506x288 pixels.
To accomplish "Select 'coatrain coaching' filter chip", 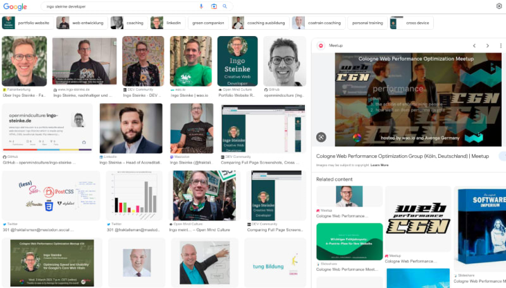I will pos(318,23).
